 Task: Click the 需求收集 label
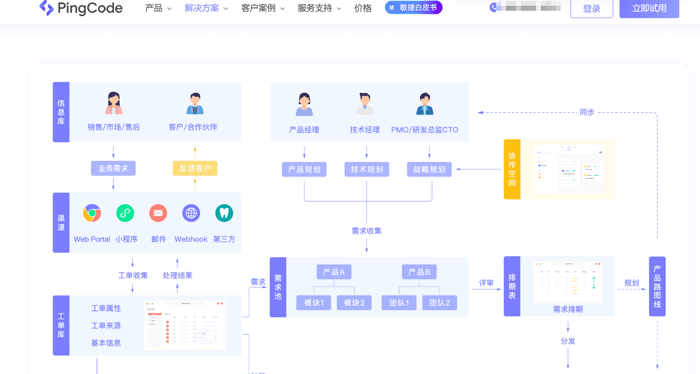pos(367,231)
